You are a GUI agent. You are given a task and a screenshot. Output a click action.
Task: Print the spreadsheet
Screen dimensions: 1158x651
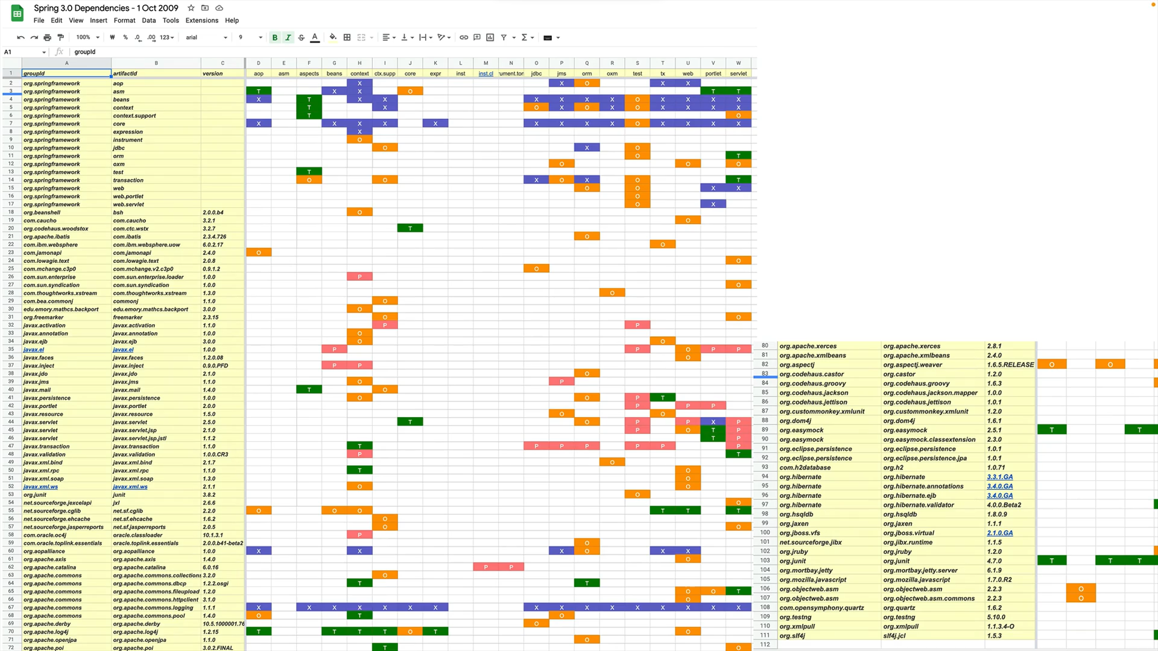tap(48, 37)
